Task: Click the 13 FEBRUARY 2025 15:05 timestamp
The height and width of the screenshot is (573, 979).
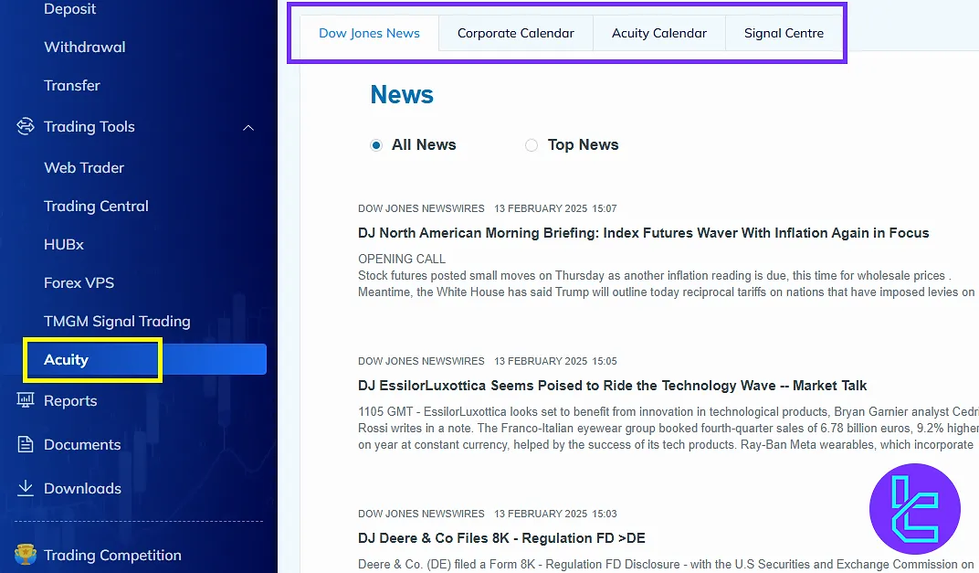Action: pyautogui.click(x=555, y=361)
